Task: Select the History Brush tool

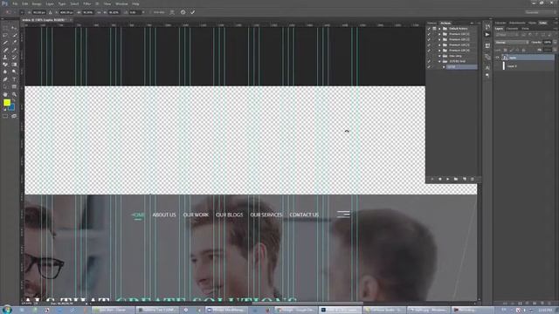Action: 14,58
